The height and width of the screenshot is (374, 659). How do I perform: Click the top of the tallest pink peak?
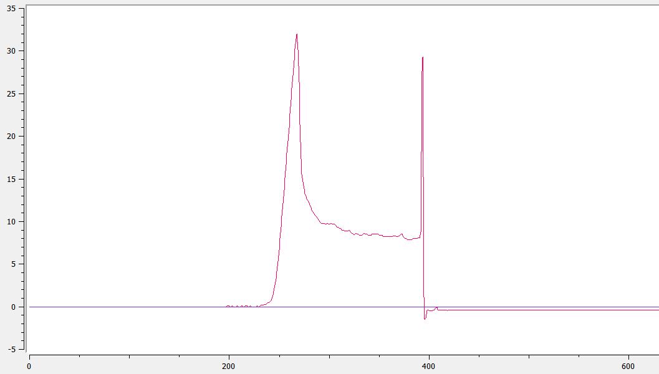pos(297,34)
